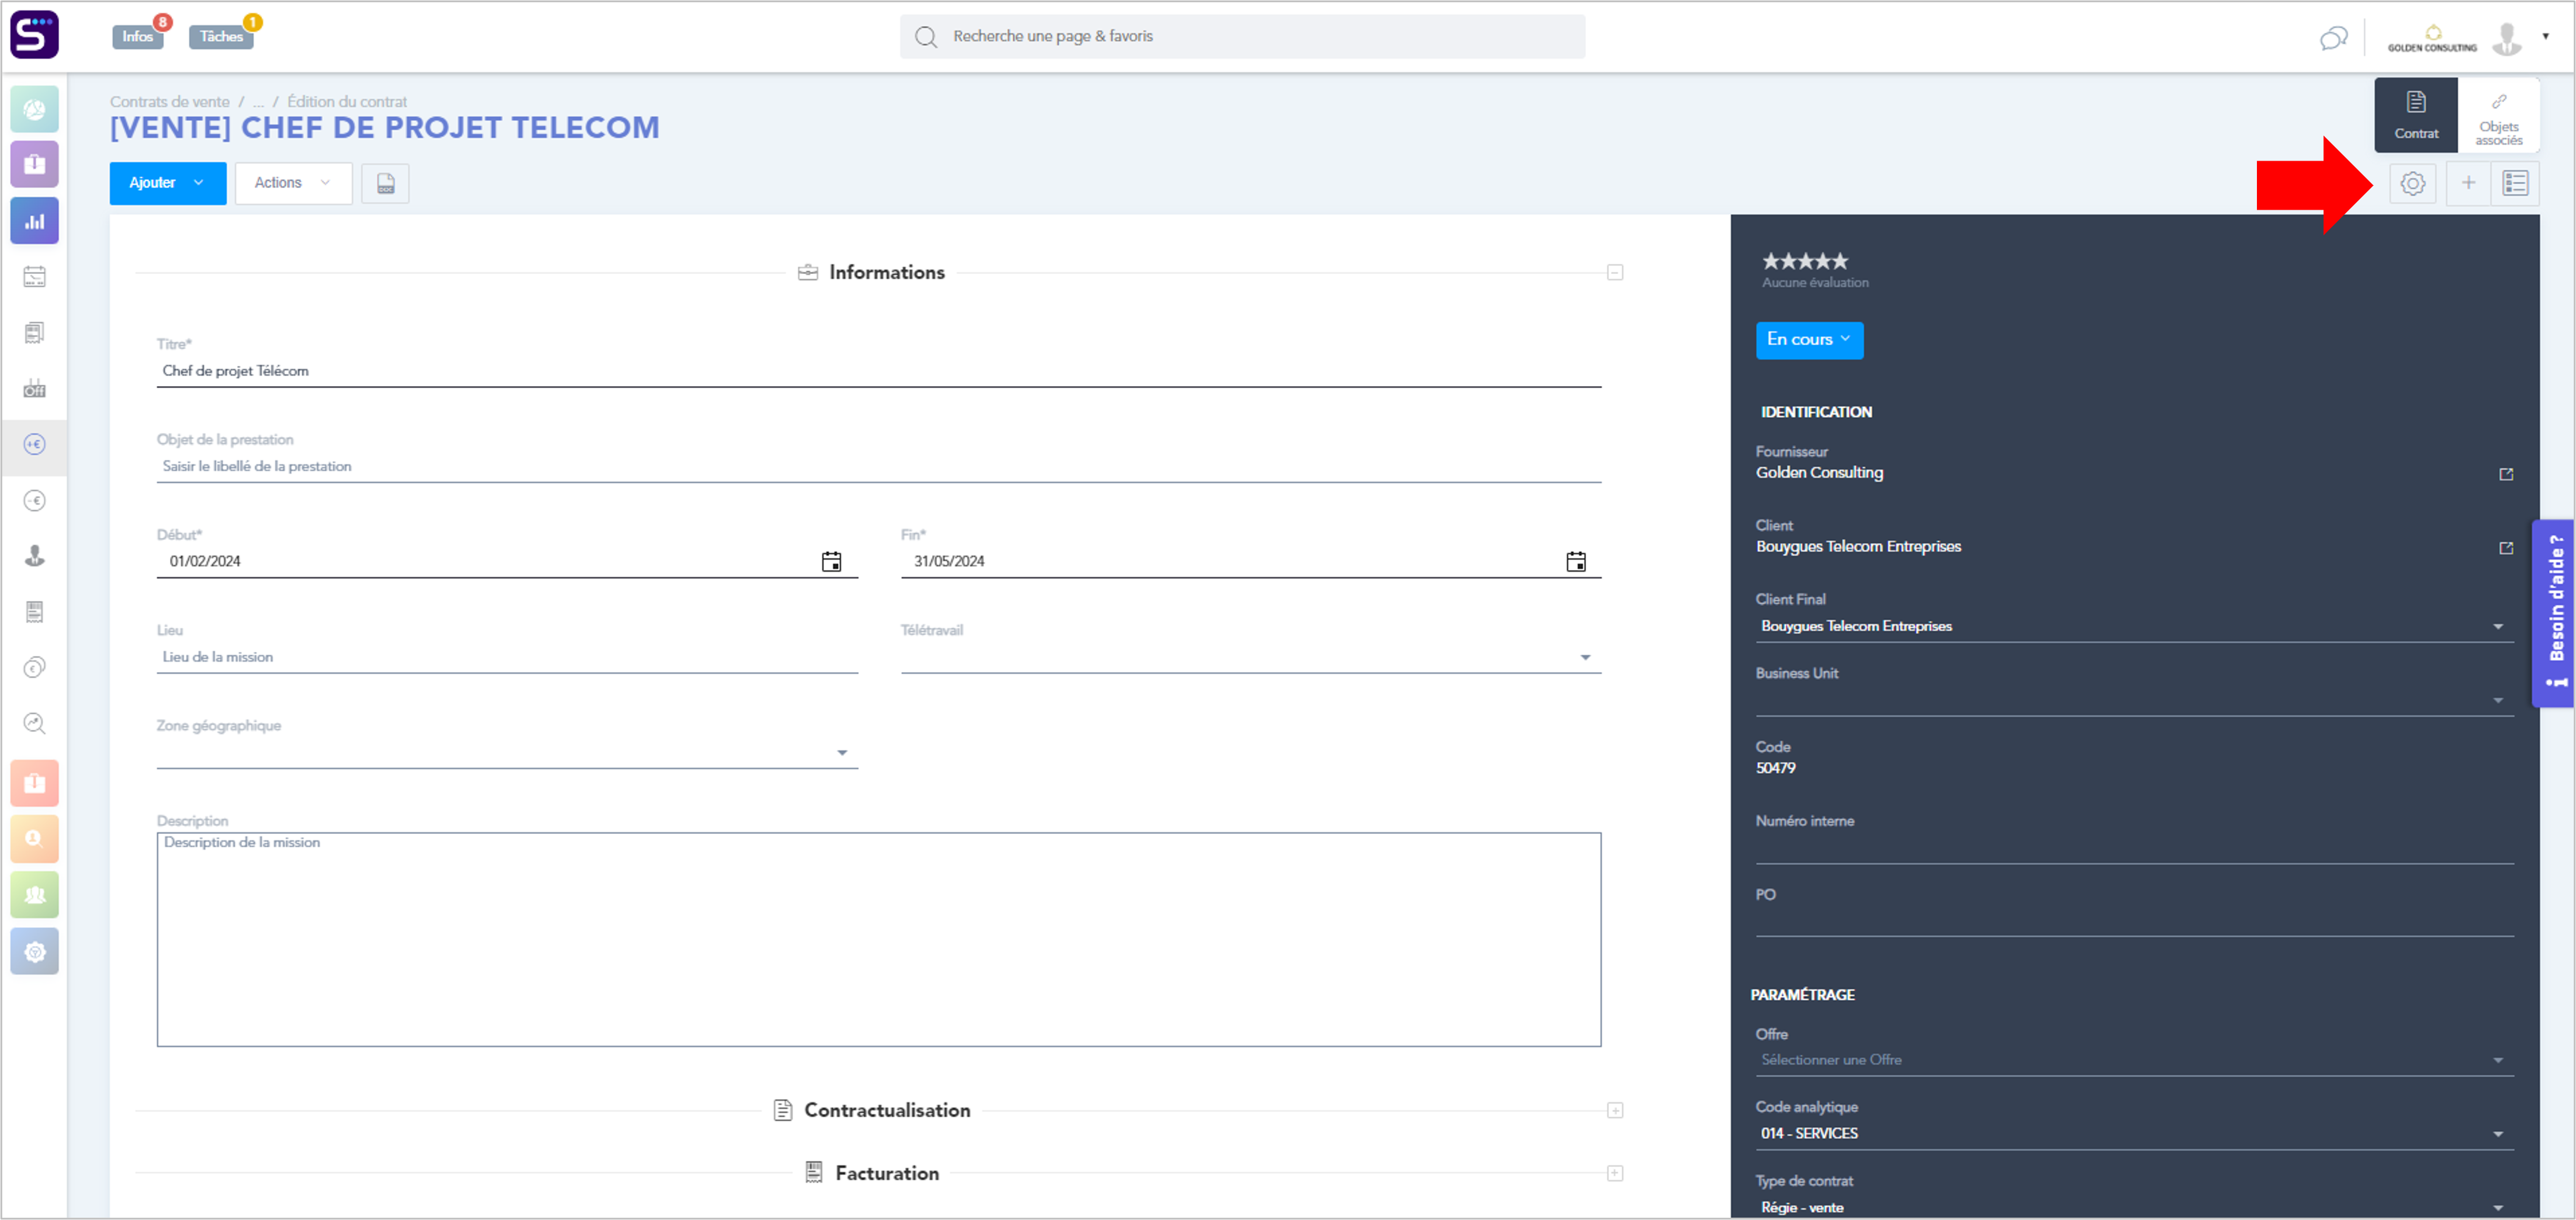The width and height of the screenshot is (2576, 1220).
Task: Click the breadcrumb ellipsis link
Action: 258,102
